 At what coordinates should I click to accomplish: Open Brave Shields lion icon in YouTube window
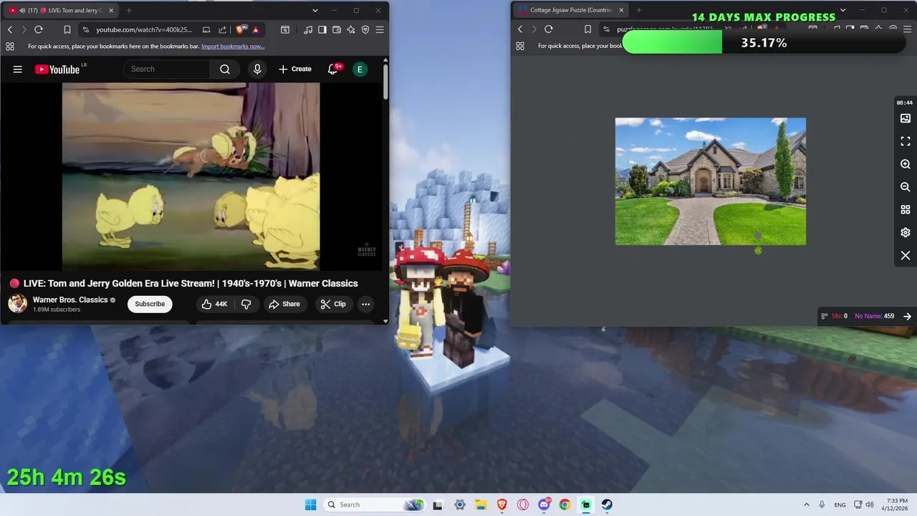(240, 29)
